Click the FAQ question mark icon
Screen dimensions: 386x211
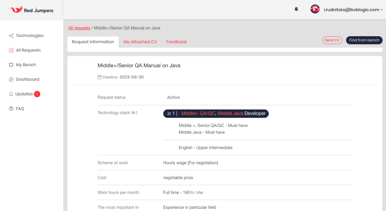[x=11, y=109]
